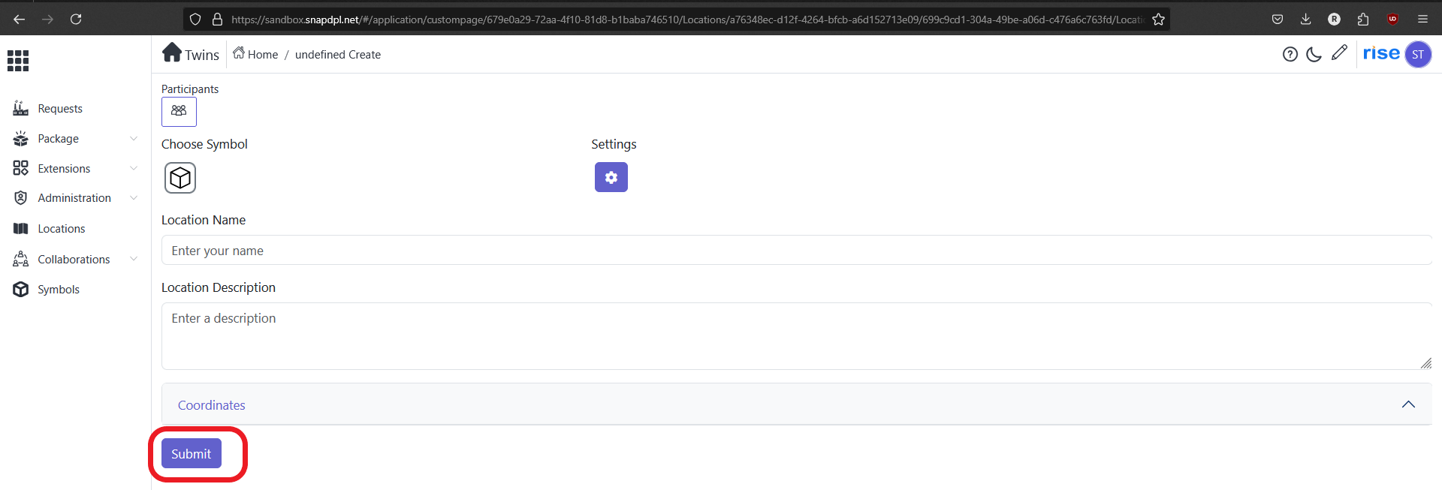Select the Package box icon in sidebar

(20, 139)
